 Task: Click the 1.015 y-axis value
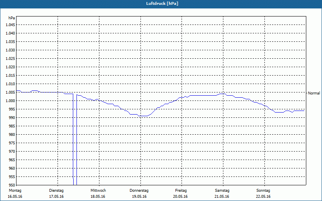click(x=10, y=76)
